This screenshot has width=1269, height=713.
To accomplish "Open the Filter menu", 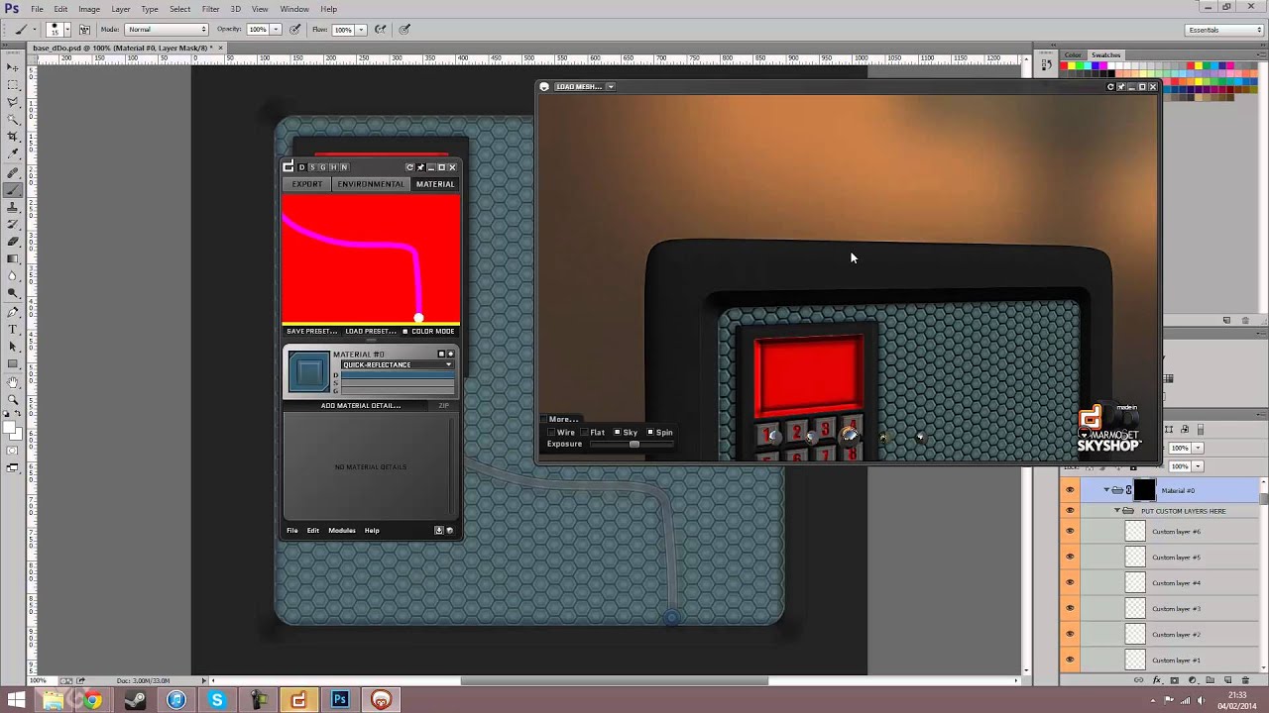I will pos(210,9).
